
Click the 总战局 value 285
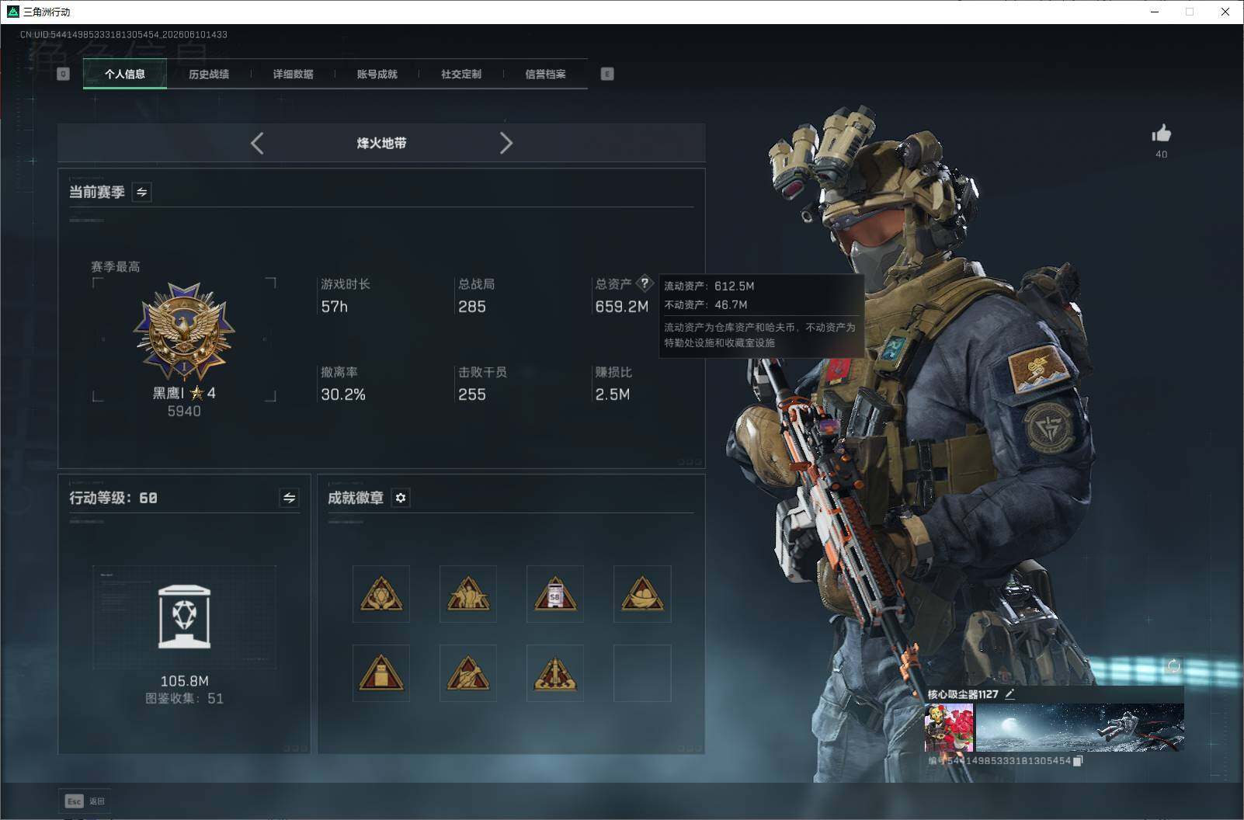472,307
